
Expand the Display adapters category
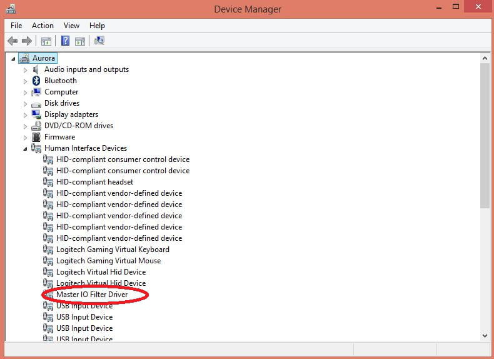coord(26,115)
